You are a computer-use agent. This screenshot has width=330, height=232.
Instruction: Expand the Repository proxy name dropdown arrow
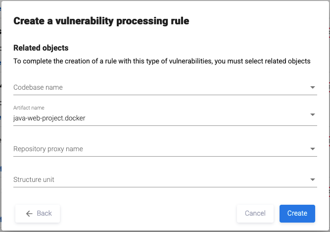313,149
